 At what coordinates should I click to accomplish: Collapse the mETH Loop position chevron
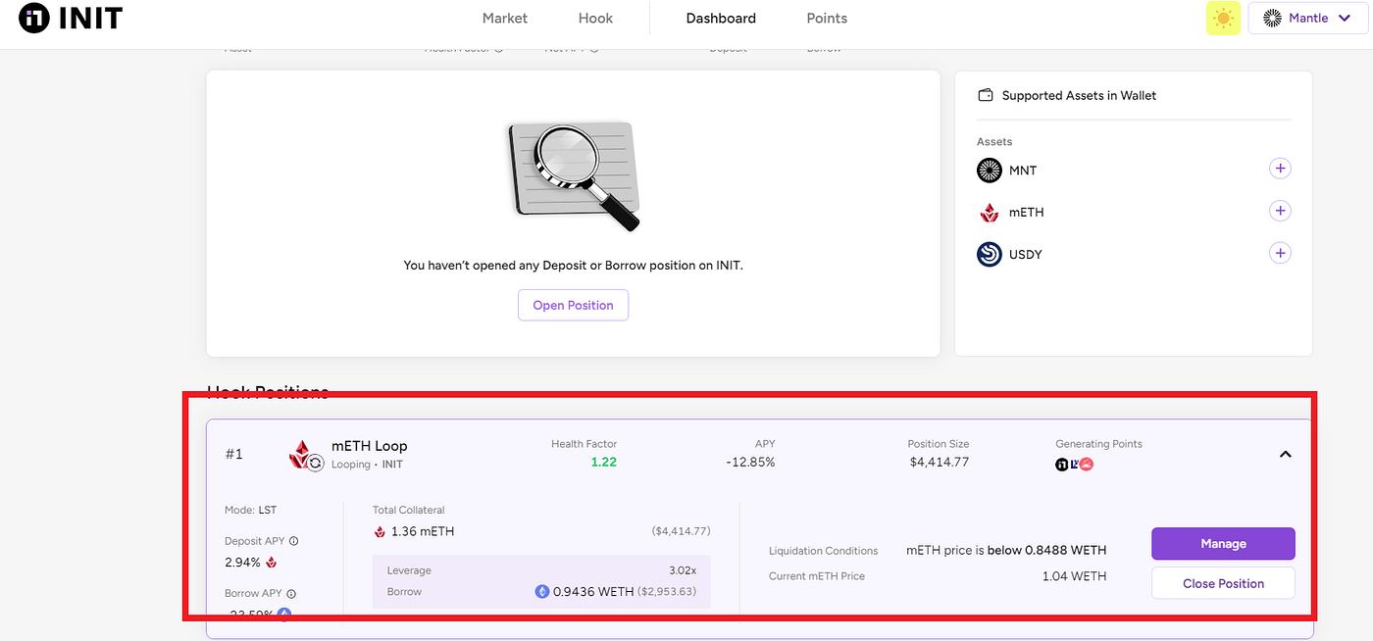click(1286, 454)
